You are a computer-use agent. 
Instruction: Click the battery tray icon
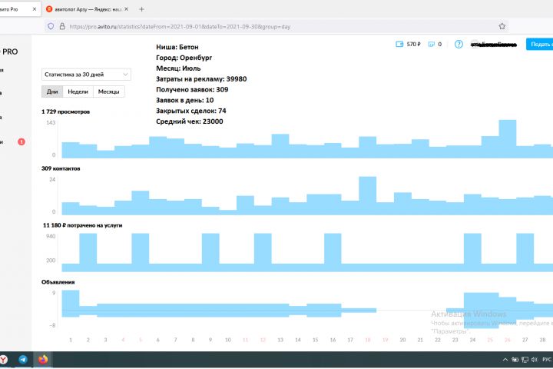tap(515, 360)
